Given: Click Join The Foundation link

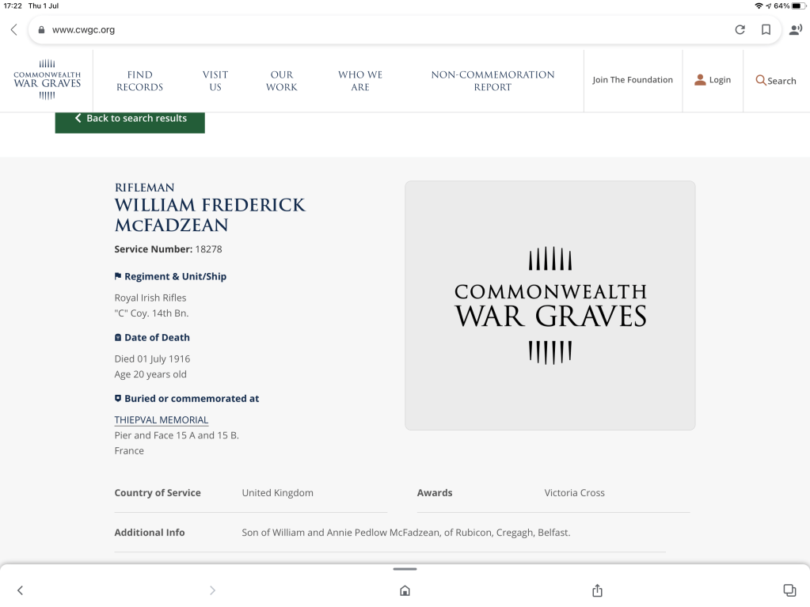Looking at the screenshot, I should (x=633, y=80).
